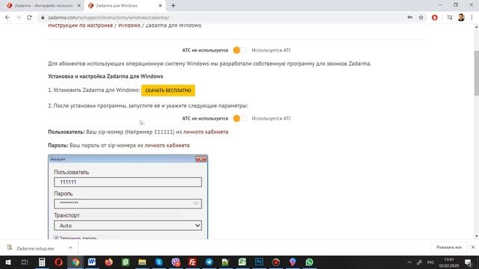Screen dimensions: 479x269
Task: Open 'личного кабинета' link in Пользователь line
Action: (206, 132)
